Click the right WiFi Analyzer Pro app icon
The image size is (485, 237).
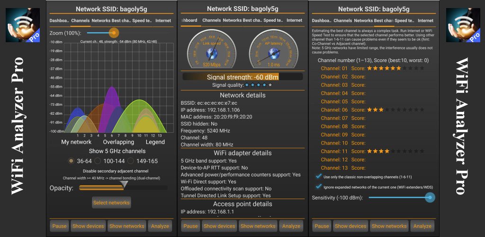(x=463, y=25)
